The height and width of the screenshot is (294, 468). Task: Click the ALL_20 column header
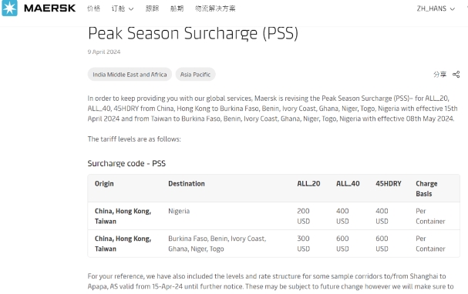click(x=308, y=183)
